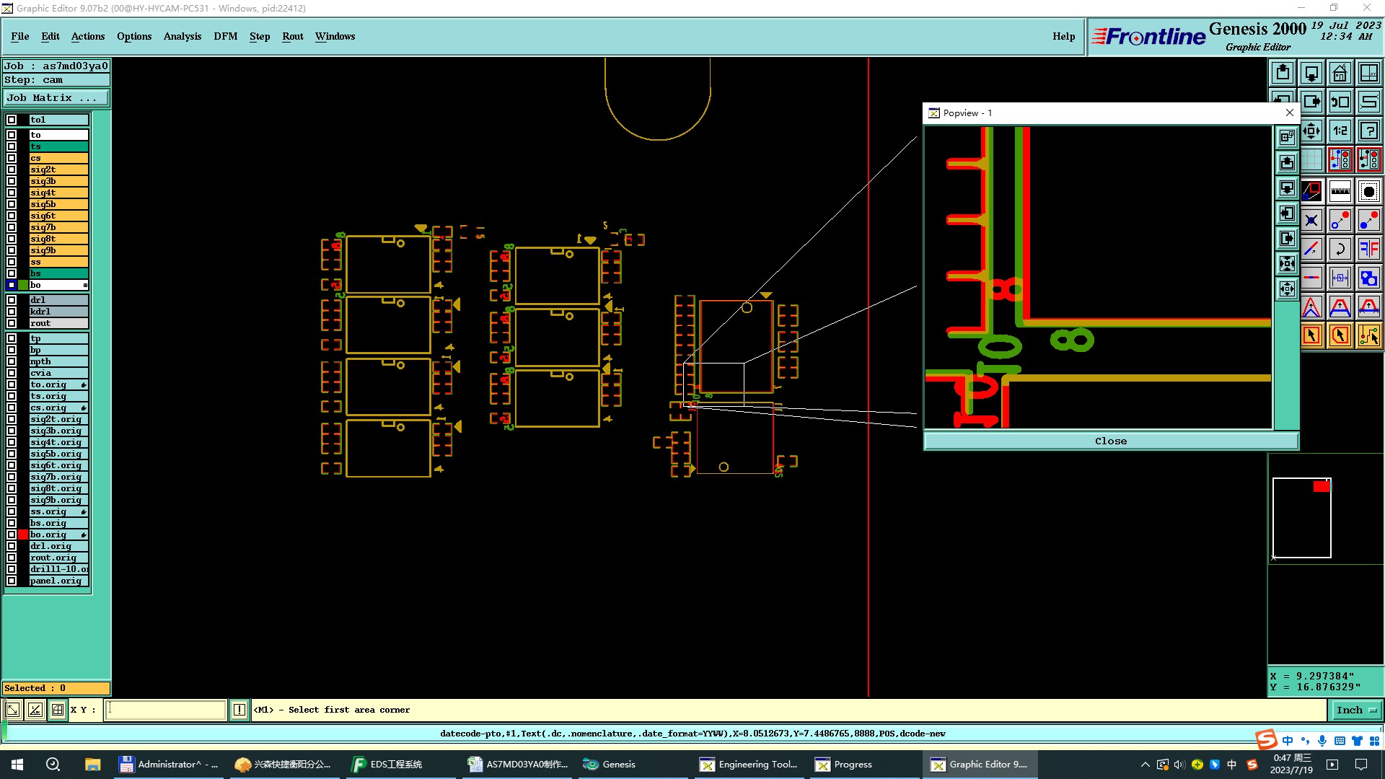The image size is (1385, 779).
Task: Enable the checkbox for rout.orig layer
Action: pos(12,558)
